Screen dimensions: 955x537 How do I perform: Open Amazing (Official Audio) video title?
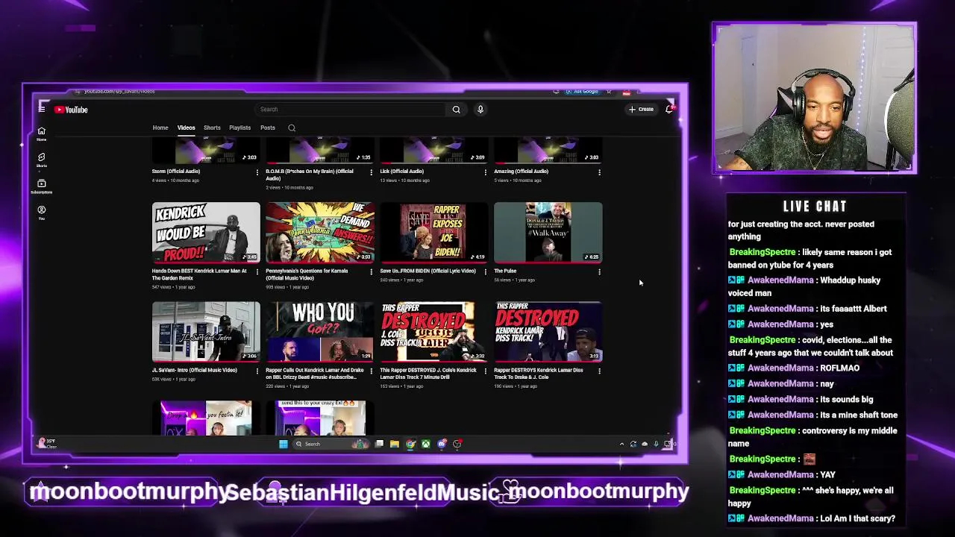pyautogui.click(x=521, y=172)
